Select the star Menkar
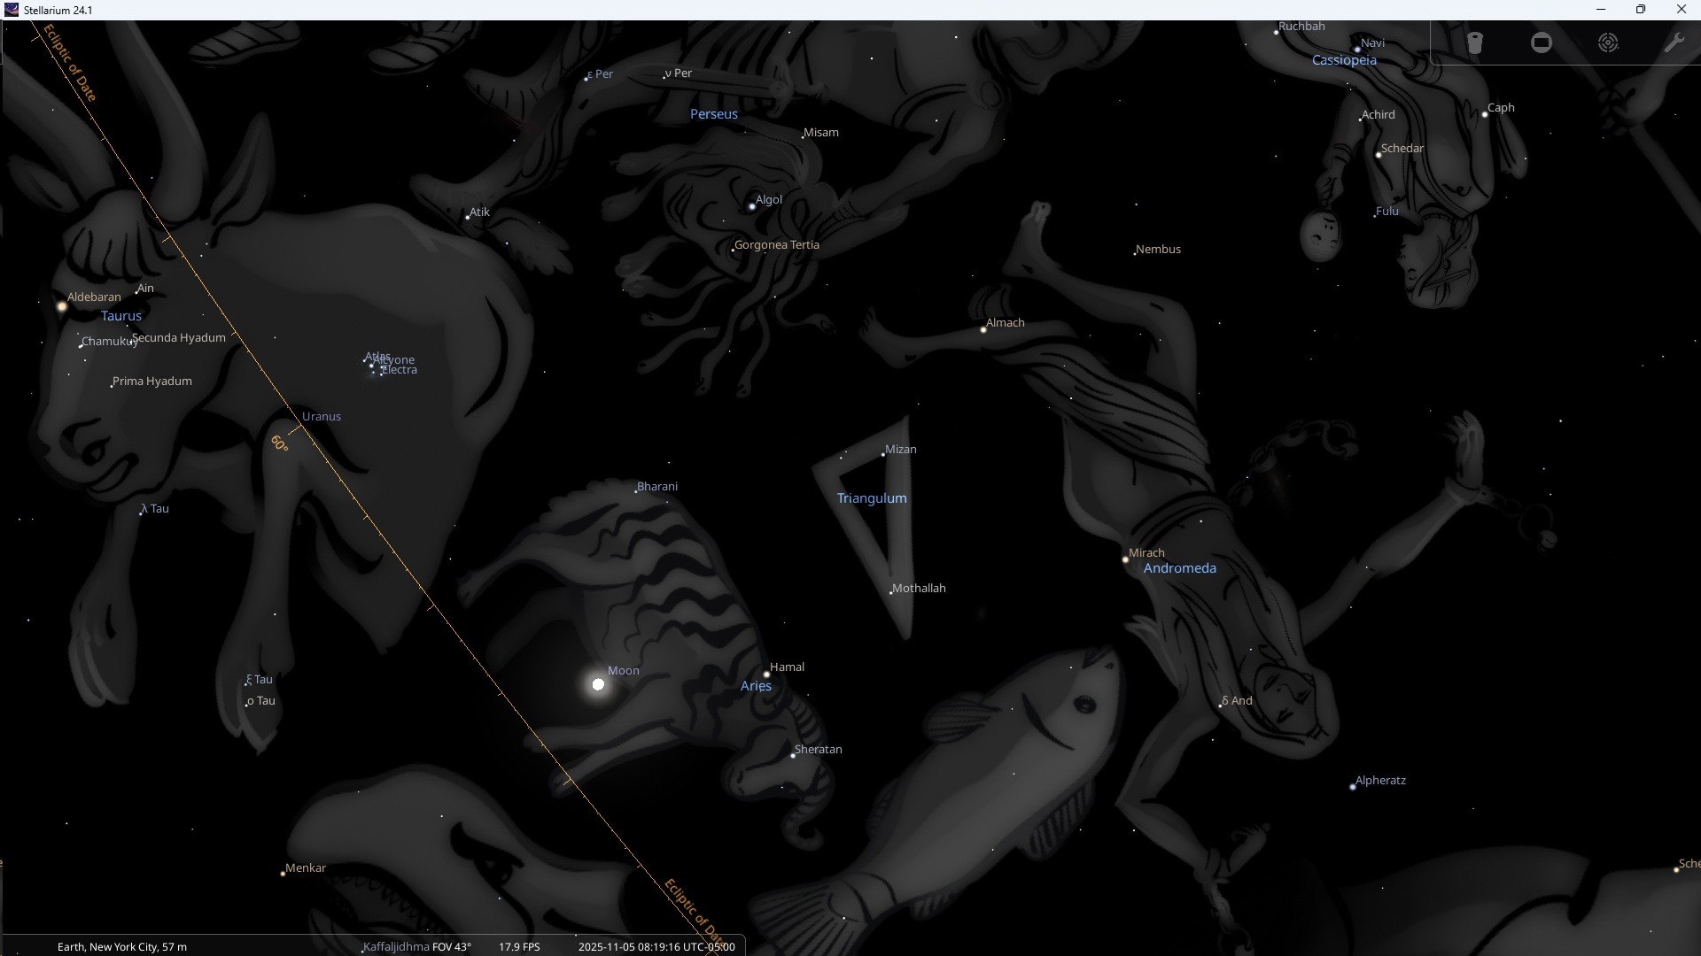This screenshot has height=956, width=1701. coord(283,874)
